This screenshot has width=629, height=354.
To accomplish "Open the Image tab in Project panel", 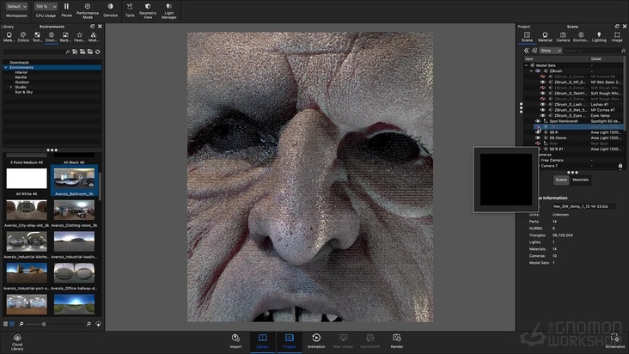I will (617, 37).
